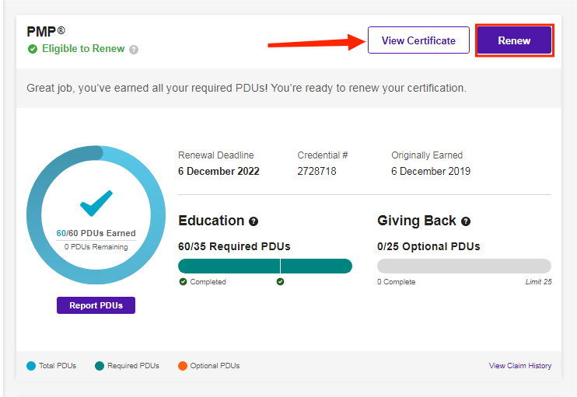Image resolution: width=577 pixels, height=397 pixels.
Task: Click the Required PDUs green legend dot
Action: 100,366
